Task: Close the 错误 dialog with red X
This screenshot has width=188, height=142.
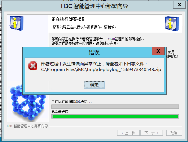Action: coord(158,51)
